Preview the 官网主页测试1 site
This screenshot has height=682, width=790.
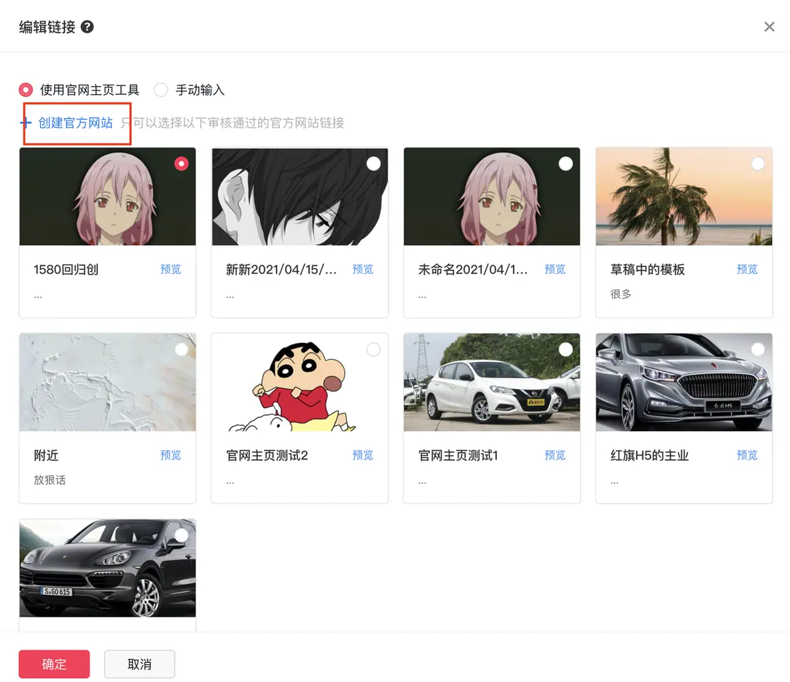[x=555, y=455]
